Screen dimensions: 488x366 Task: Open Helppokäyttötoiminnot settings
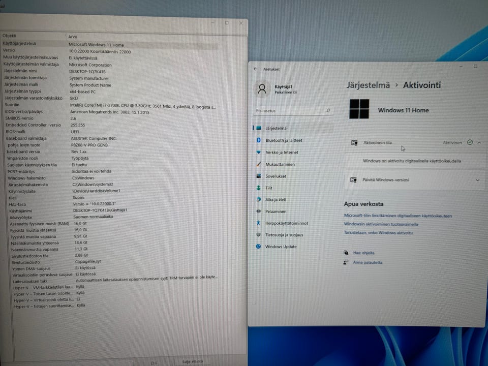tap(293, 223)
